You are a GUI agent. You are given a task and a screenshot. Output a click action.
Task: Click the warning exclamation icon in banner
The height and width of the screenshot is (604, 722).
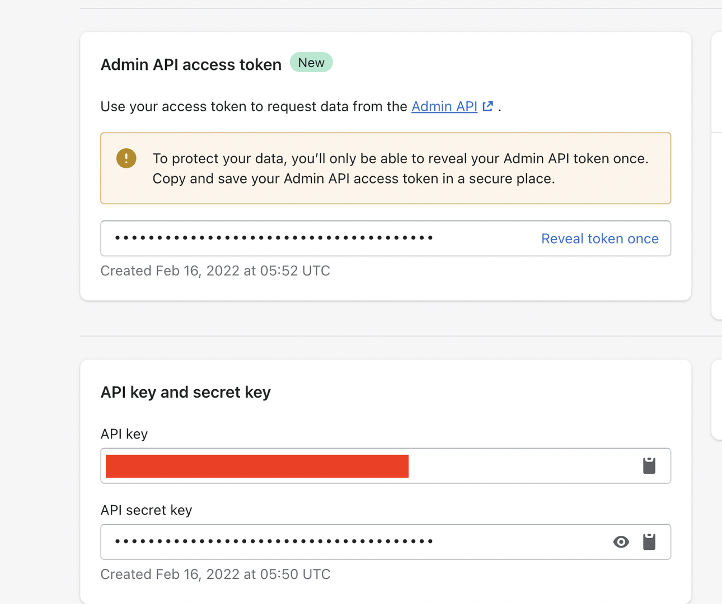click(126, 158)
